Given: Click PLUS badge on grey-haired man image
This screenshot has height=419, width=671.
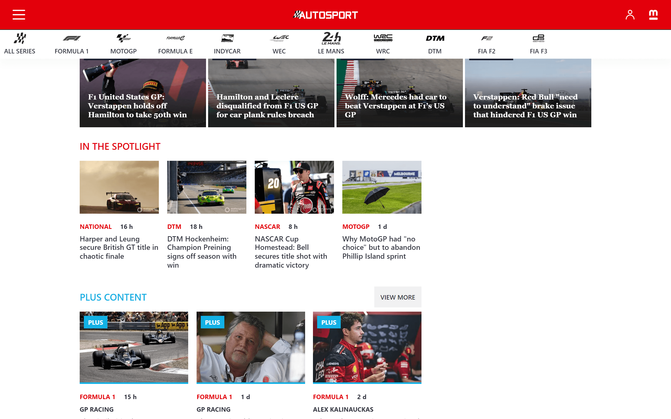Looking at the screenshot, I should coord(212,322).
